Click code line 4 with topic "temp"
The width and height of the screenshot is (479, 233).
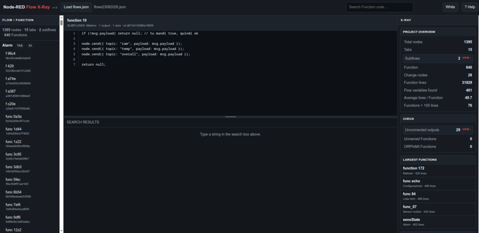[x=133, y=49]
